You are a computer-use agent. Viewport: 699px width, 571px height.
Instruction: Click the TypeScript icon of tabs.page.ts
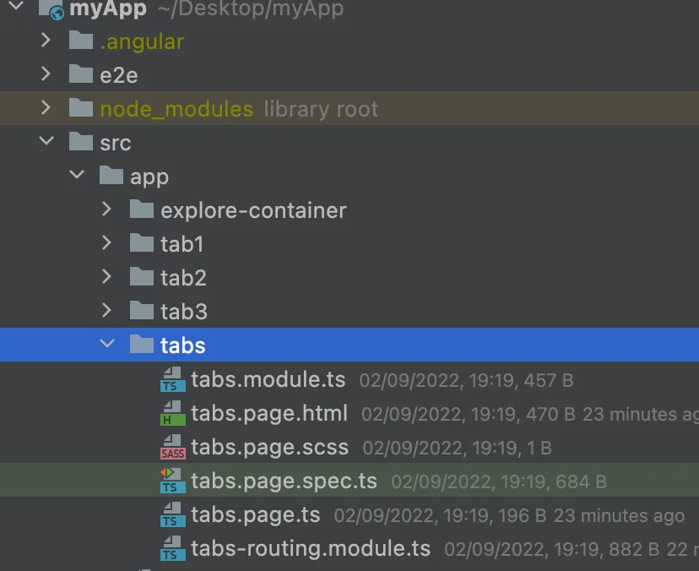coord(172,514)
